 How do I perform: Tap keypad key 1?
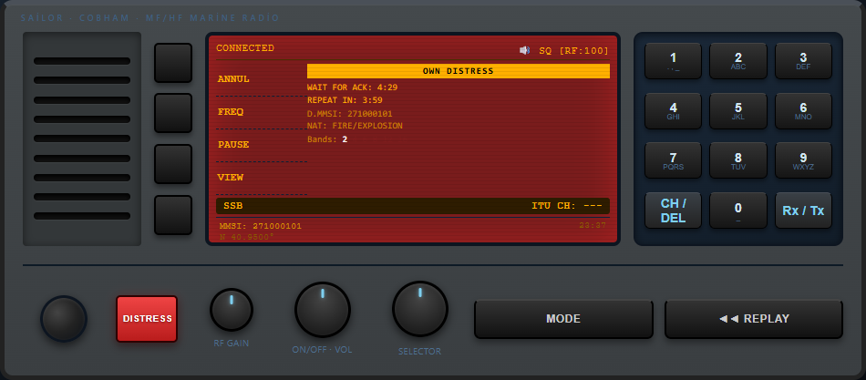coord(673,61)
